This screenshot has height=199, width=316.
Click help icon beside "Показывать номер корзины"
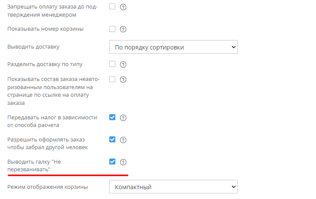coord(123,29)
